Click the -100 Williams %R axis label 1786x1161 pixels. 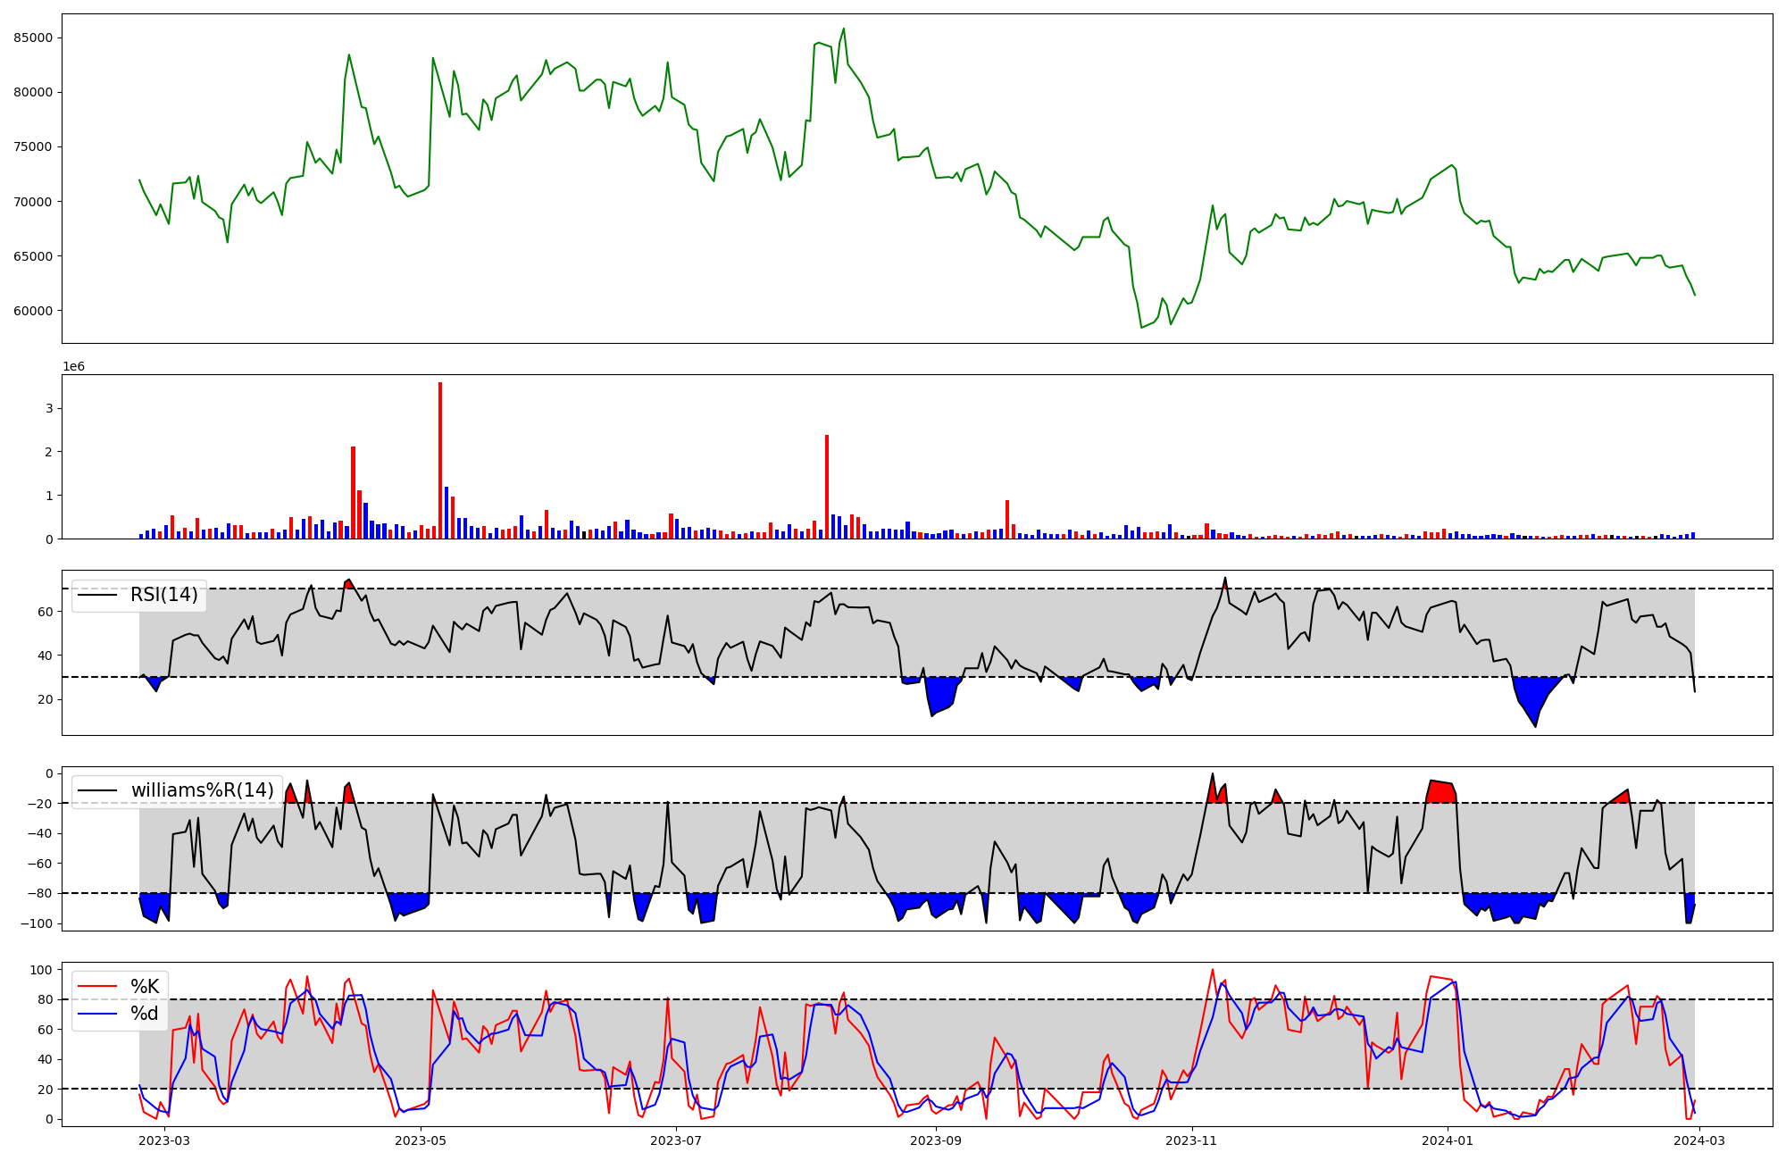point(38,923)
